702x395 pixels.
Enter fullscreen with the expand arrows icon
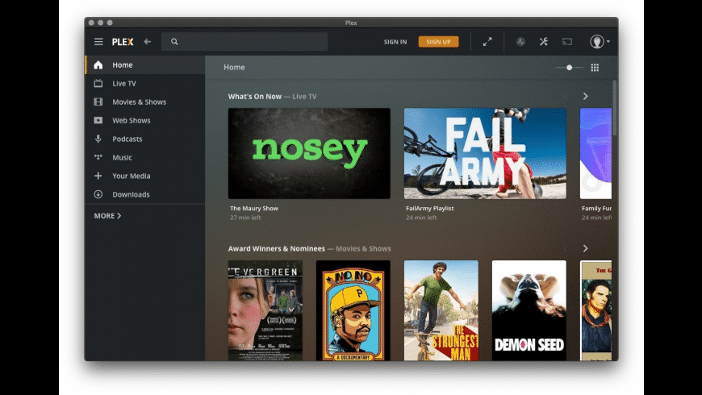487,42
